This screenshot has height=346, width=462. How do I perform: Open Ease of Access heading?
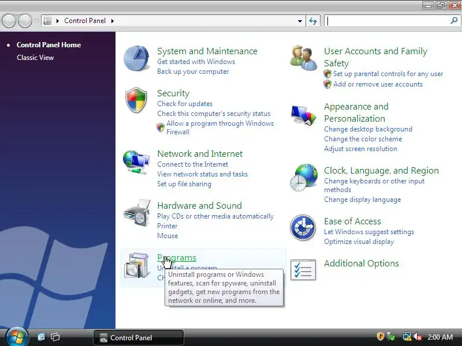point(352,221)
